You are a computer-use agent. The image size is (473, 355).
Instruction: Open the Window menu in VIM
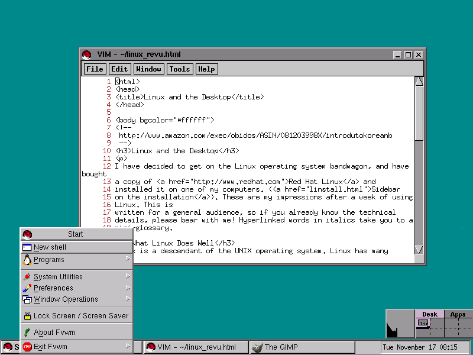(149, 69)
